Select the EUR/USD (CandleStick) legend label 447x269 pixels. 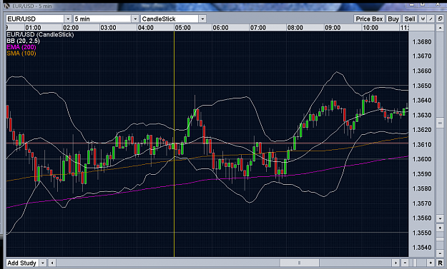click(40, 34)
